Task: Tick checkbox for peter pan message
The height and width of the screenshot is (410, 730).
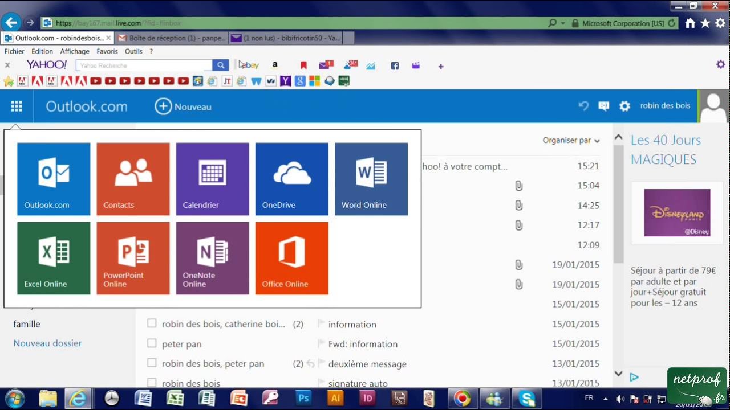Action: 152,343
